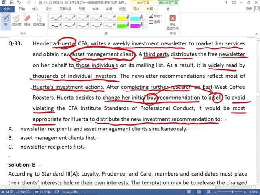Pick the third pen style in bottom row

82,26
